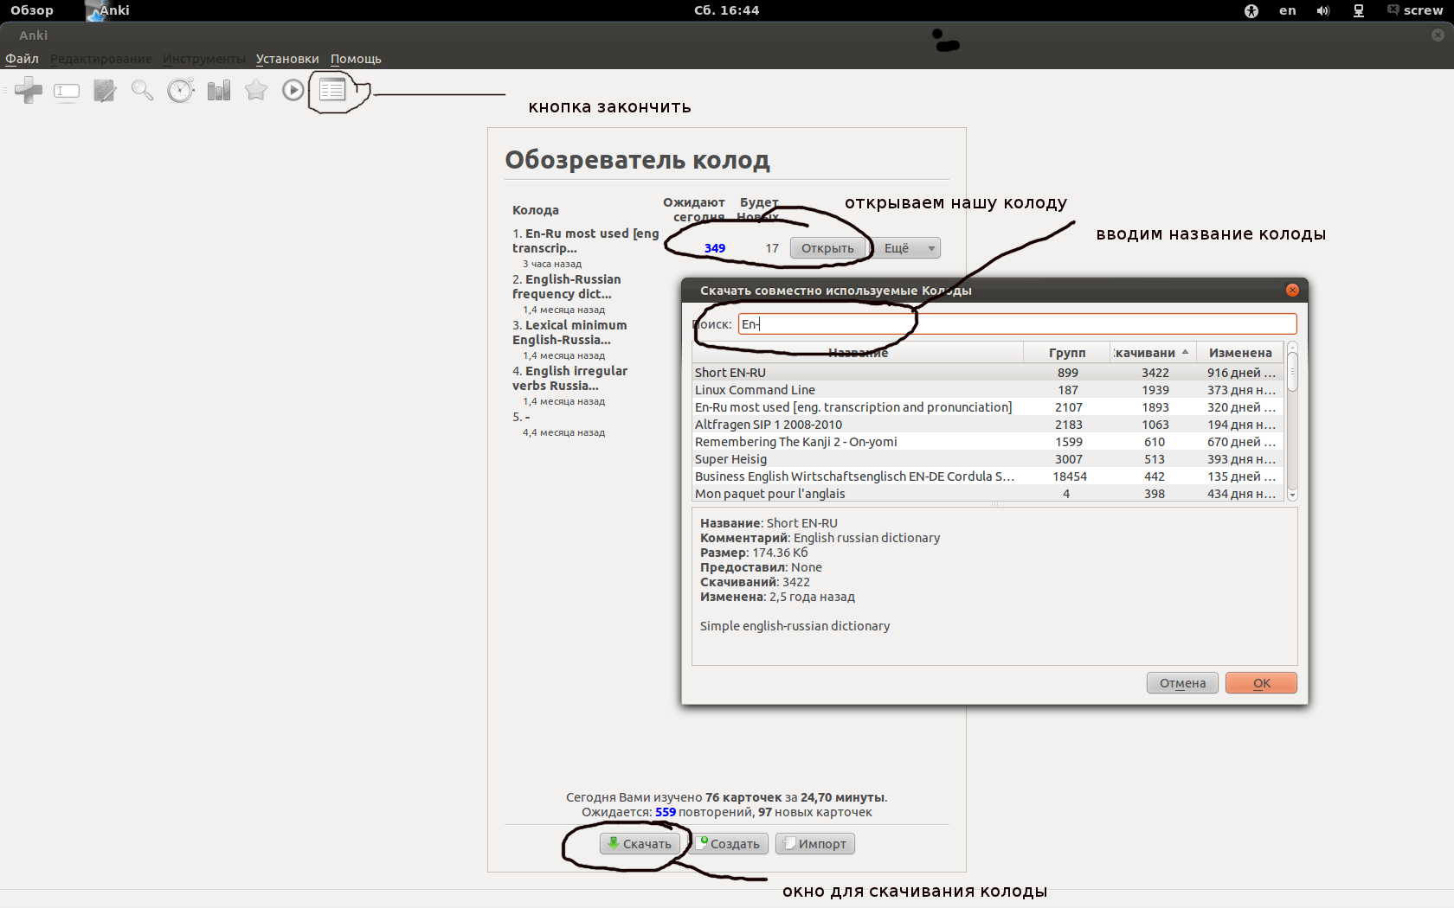
Task: Expand the Ещё dropdown for first deck
Action: [906, 248]
